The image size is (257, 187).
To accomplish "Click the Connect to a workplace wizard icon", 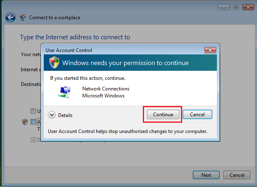I will click(23, 18).
